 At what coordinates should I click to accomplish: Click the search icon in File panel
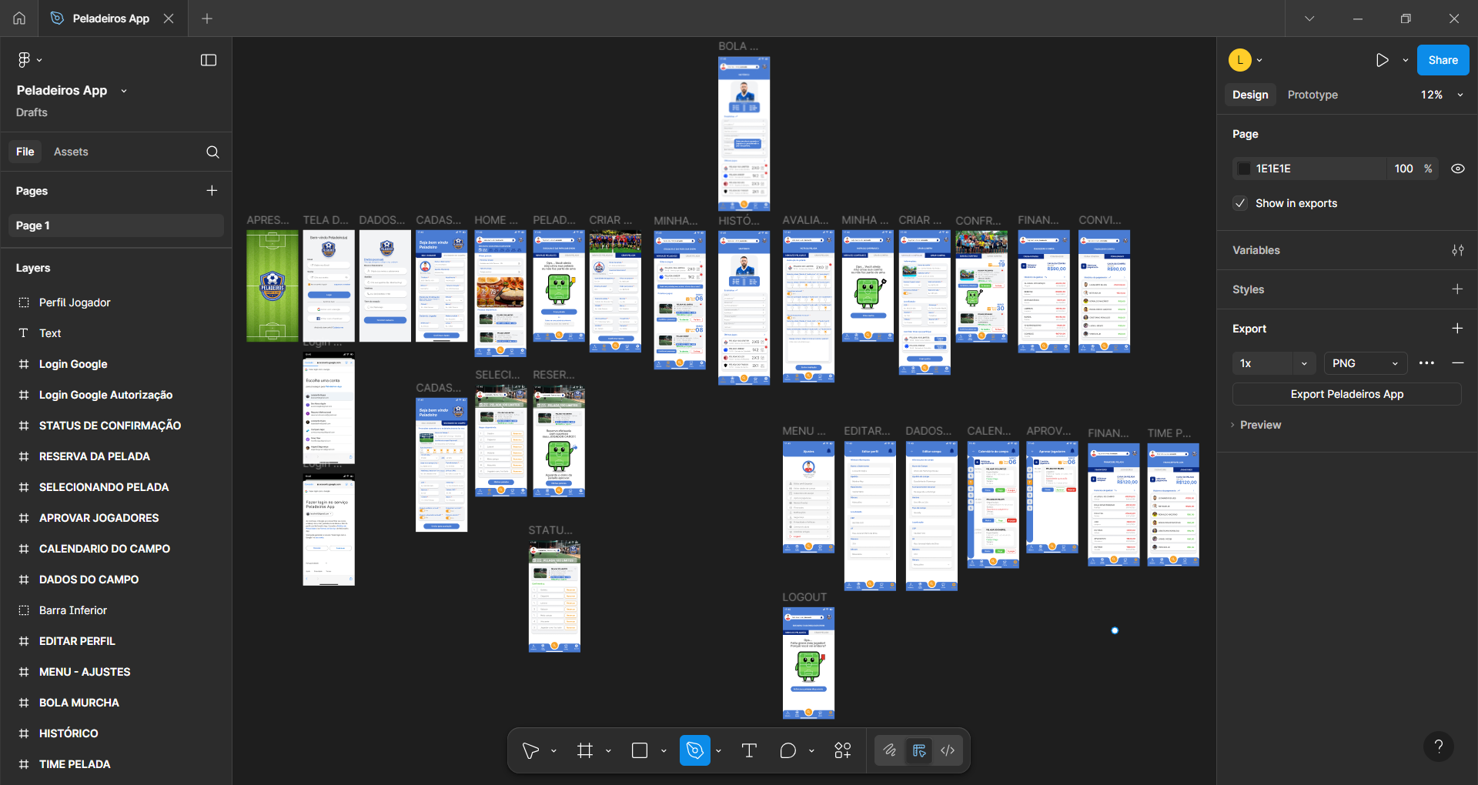[212, 152]
